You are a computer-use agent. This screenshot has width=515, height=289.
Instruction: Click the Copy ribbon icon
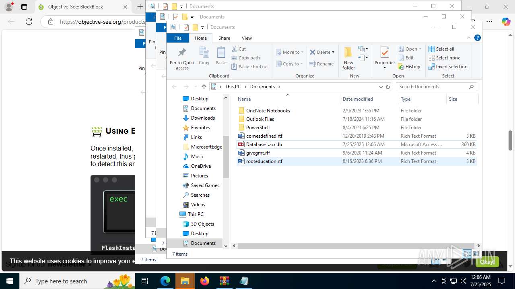click(x=204, y=53)
